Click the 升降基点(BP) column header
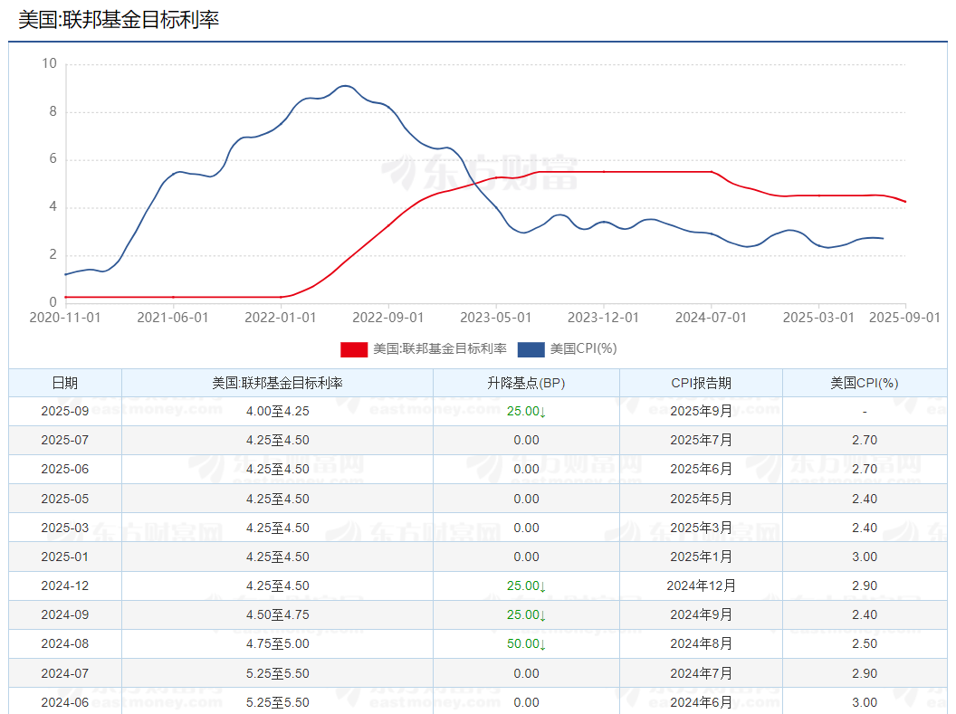 tap(526, 383)
